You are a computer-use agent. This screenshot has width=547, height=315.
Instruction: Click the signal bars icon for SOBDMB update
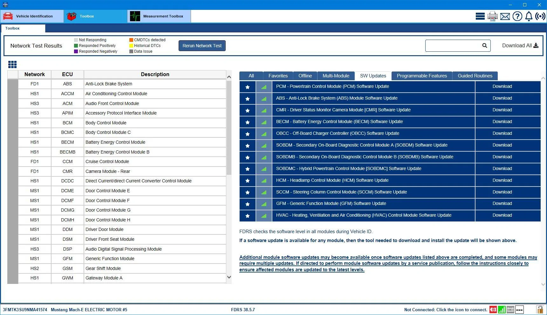[264, 157]
